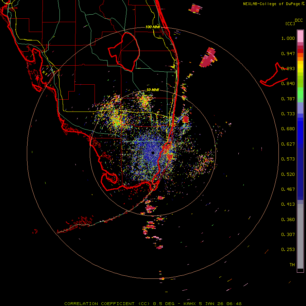Click the 0.467 color scale value

coord(288,189)
